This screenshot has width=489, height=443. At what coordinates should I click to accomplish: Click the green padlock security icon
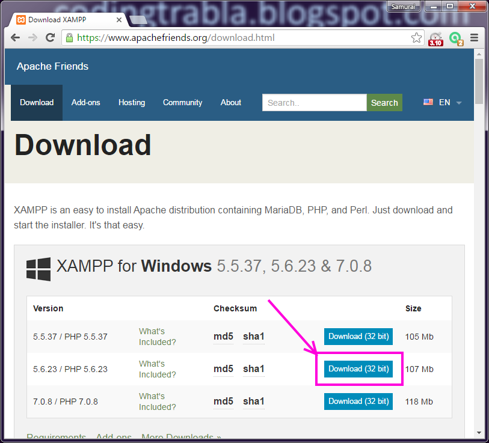click(69, 38)
